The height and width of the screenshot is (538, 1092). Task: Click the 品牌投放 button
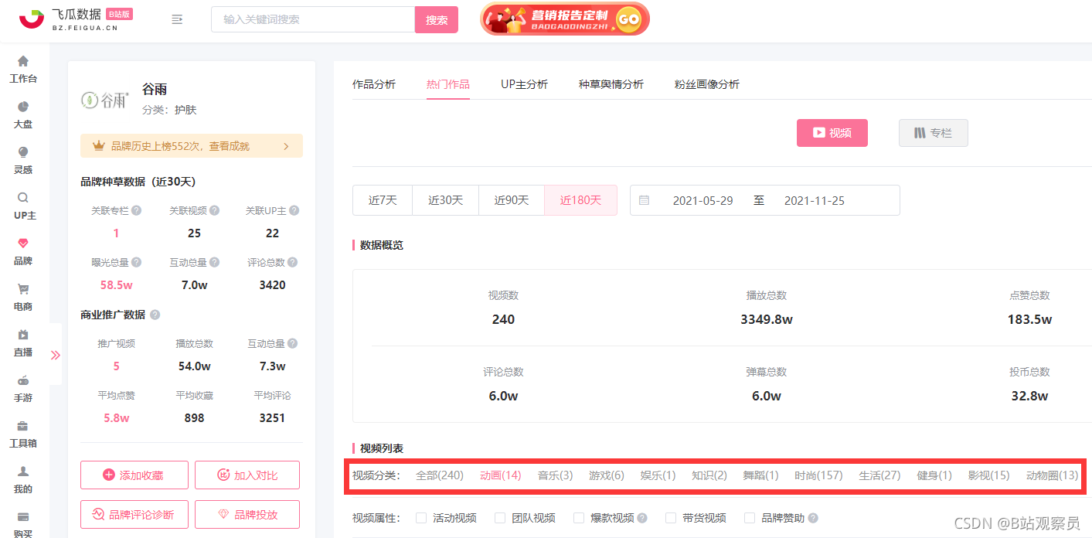(247, 515)
